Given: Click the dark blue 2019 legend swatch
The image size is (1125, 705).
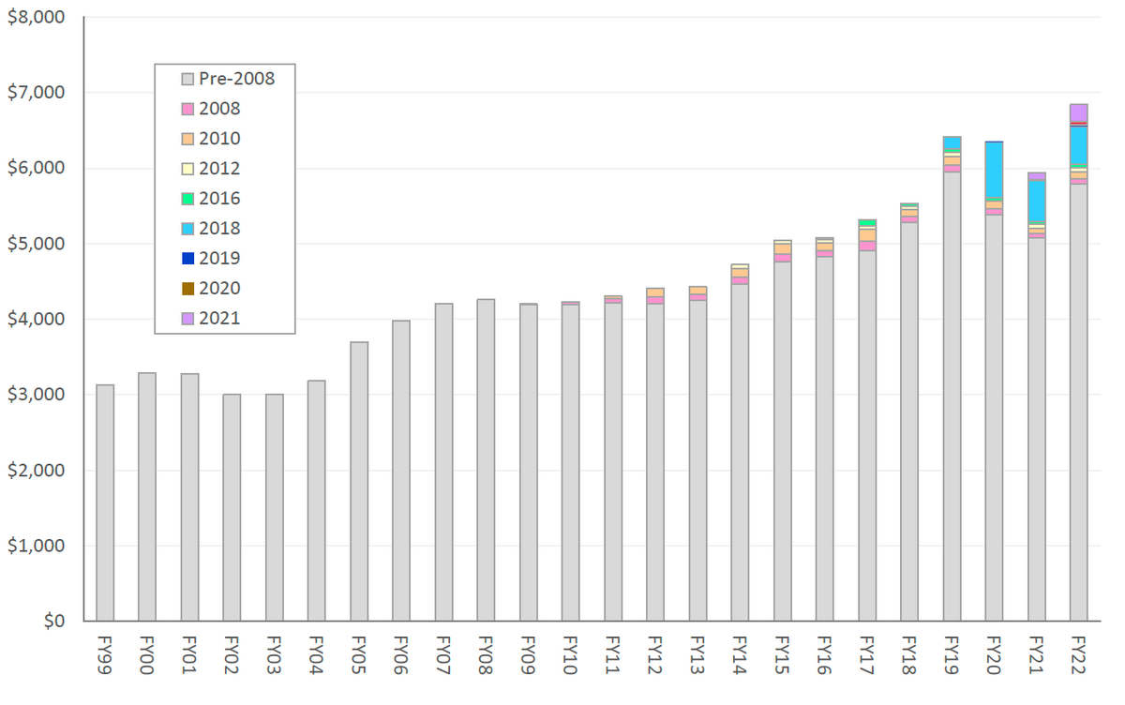Looking at the screenshot, I should click(187, 259).
